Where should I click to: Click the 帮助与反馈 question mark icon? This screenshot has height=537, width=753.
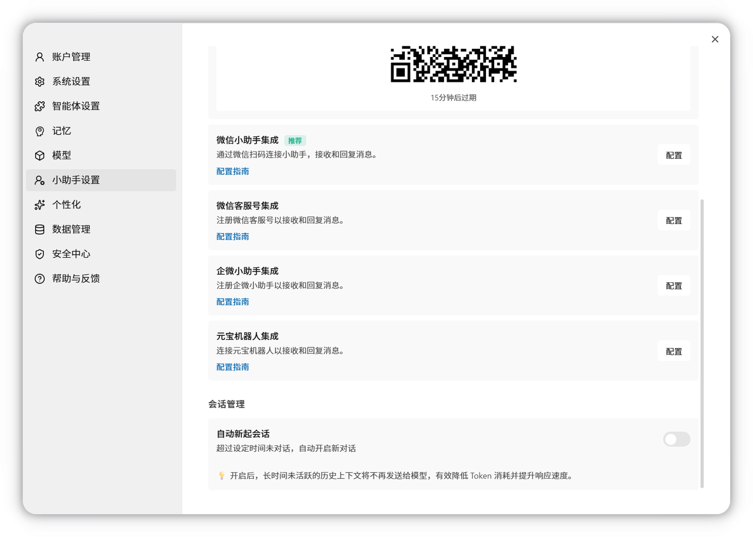[39, 279]
